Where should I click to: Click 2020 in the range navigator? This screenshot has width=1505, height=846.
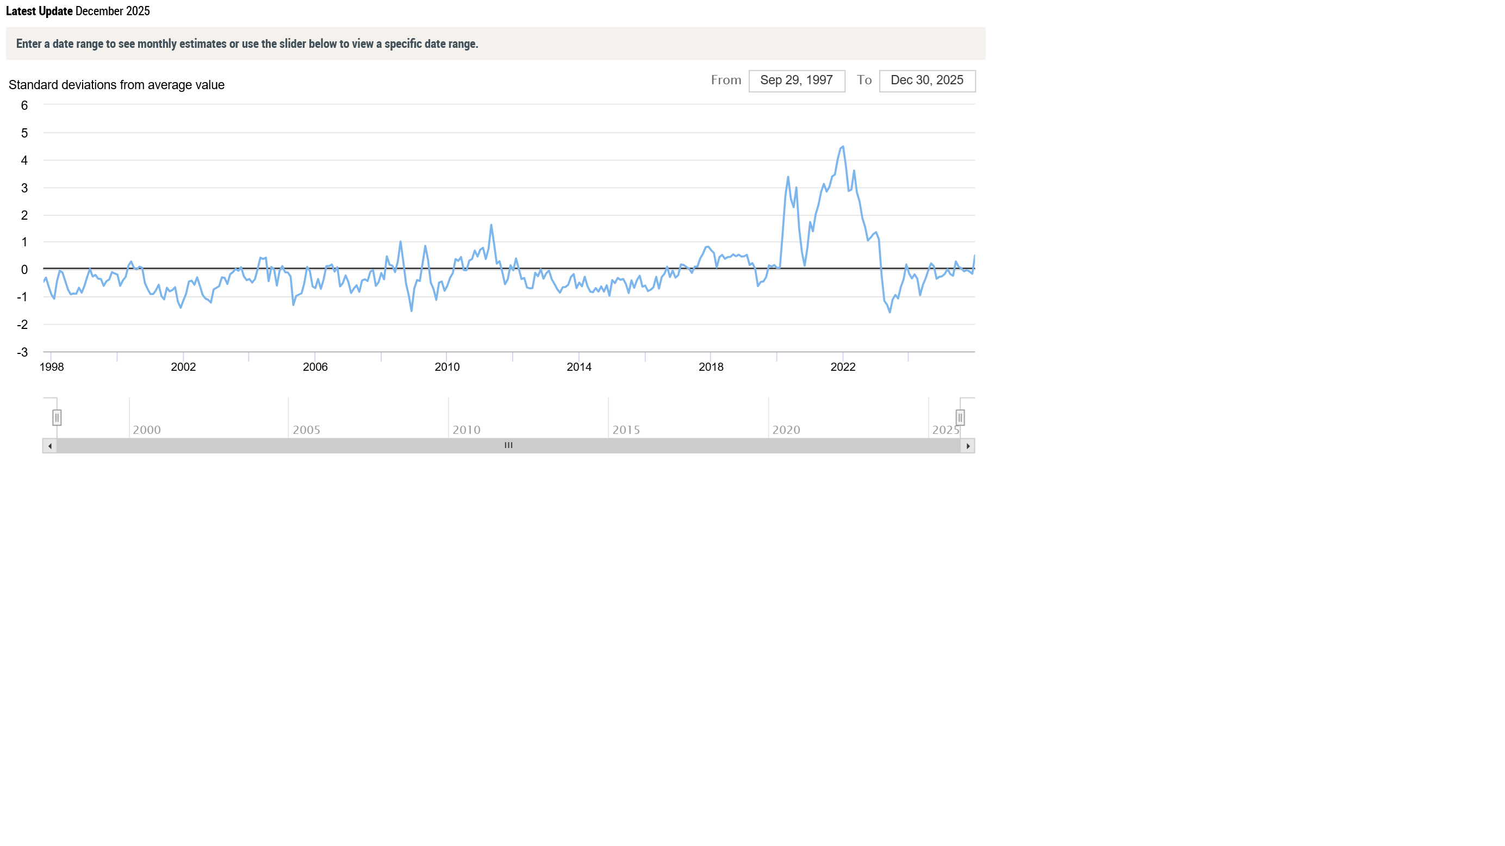point(786,430)
